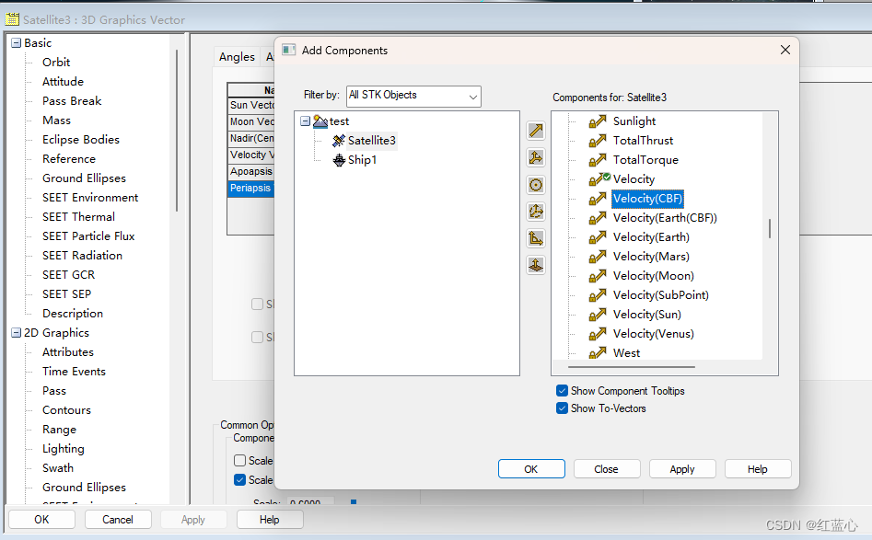The height and width of the screenshot is (540, 872).
Task: Select the Periapsis row in vector list
Action: [x=251, y=188]
